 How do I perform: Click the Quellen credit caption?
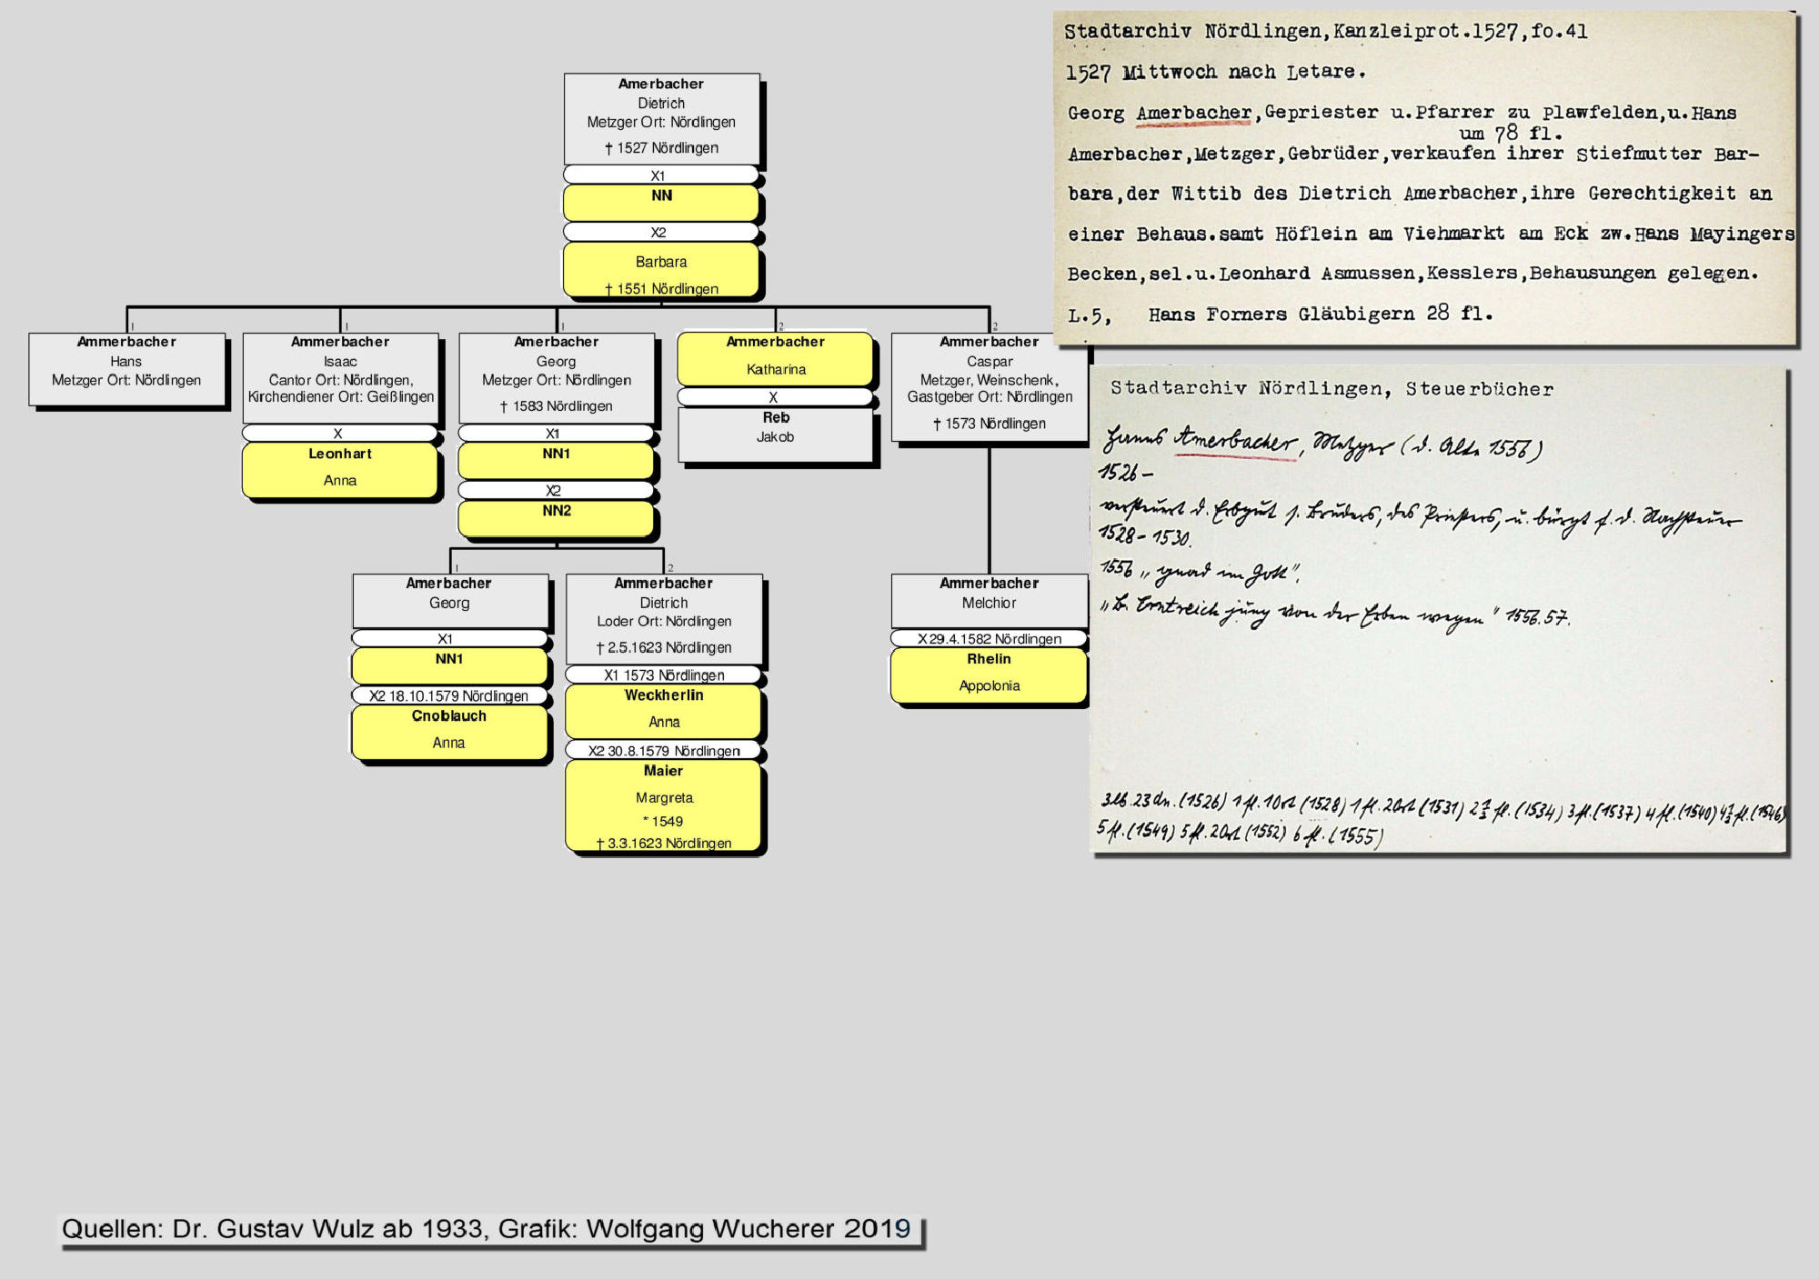click(487, 1229)
